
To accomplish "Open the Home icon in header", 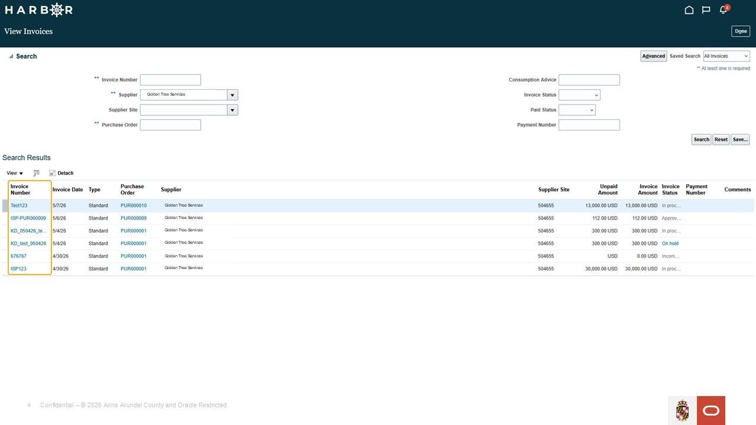I will point(689,10).
